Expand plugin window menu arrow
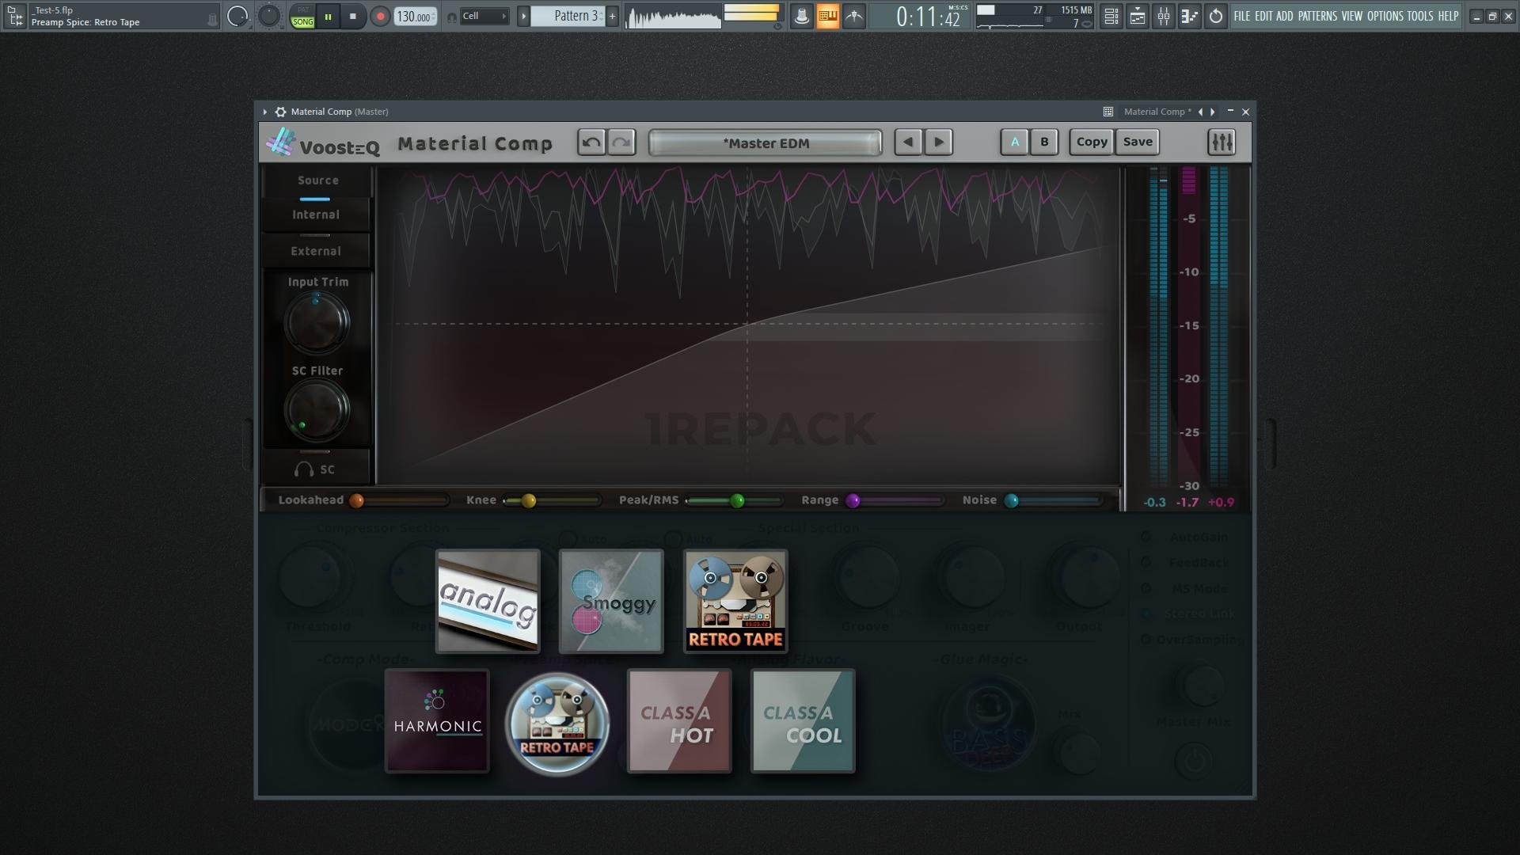1520x855 pixels. tap(265, 112)
